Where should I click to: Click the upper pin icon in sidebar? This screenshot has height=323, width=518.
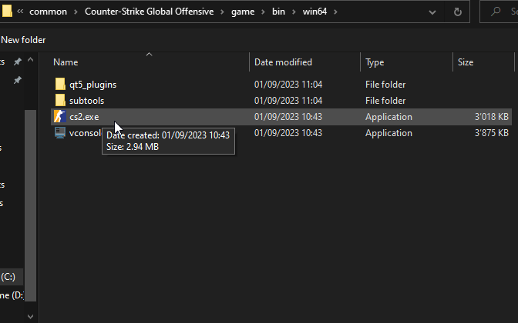18,62
